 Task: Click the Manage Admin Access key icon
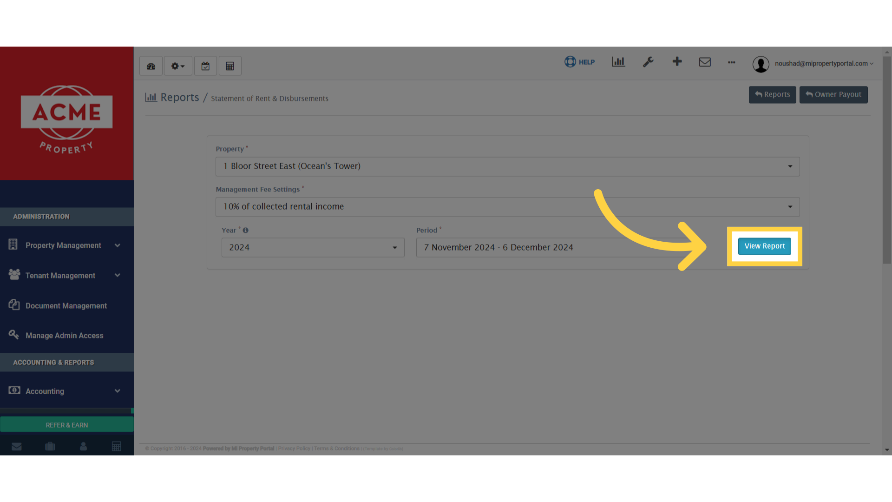coord(14,335)
